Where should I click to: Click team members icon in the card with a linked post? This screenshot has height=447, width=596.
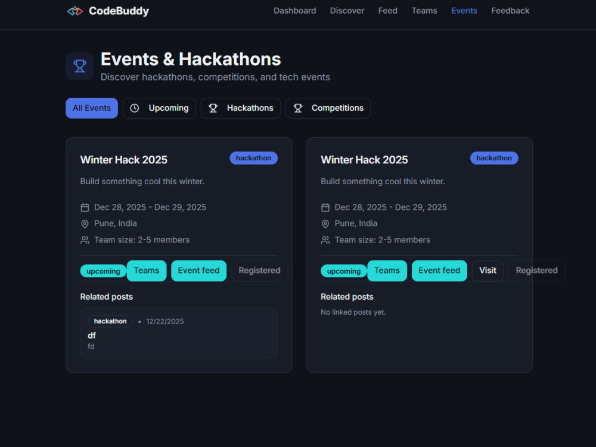coord(85,240)
